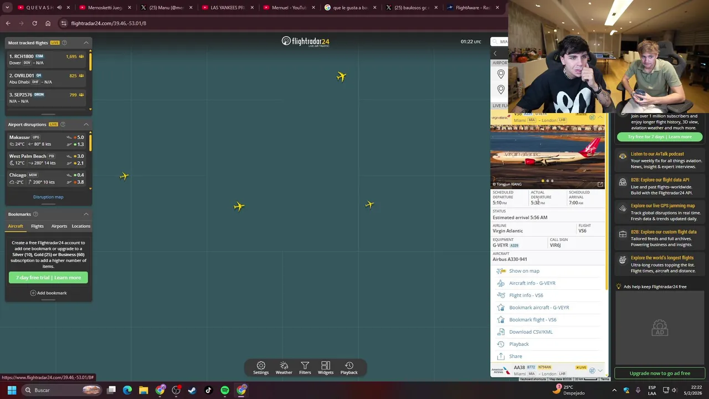Collapse the Airport disruptions panel
The width and height of the screenshot is (709, 399).
86,124
